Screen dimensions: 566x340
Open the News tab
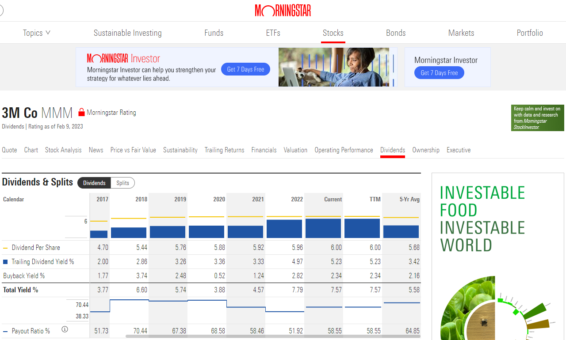coord(96,150)
